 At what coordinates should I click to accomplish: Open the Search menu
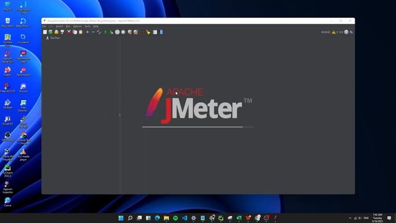(x=59, y=26)
